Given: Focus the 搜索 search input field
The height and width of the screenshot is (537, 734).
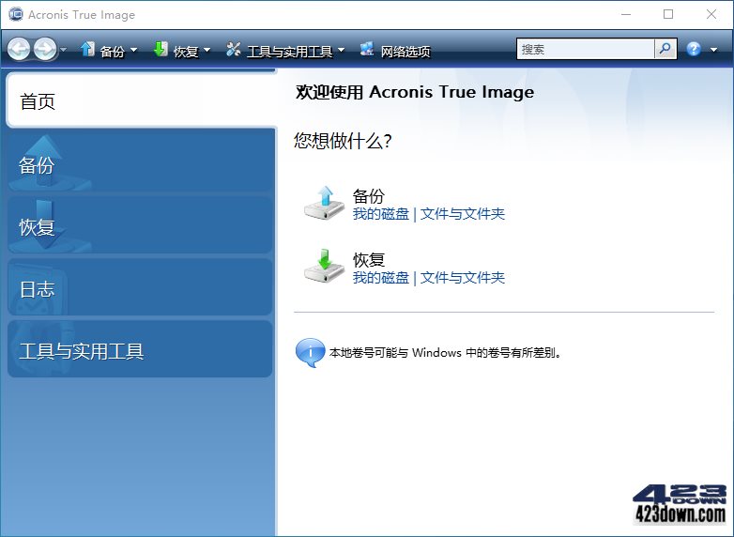Looking at the screenshot, I should [585, 49].
